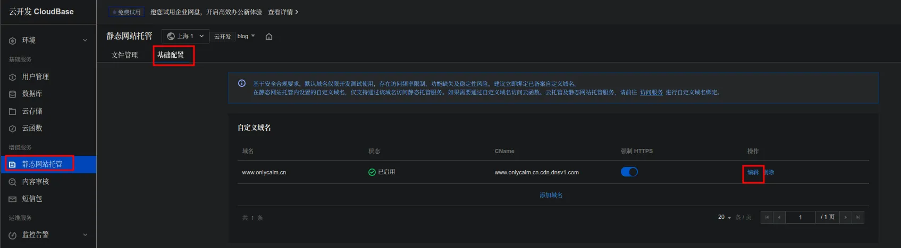Open the blog environment dropdown
Viewport: 901px width, 248px height.
pyautogui.click(x=246, y=36)
